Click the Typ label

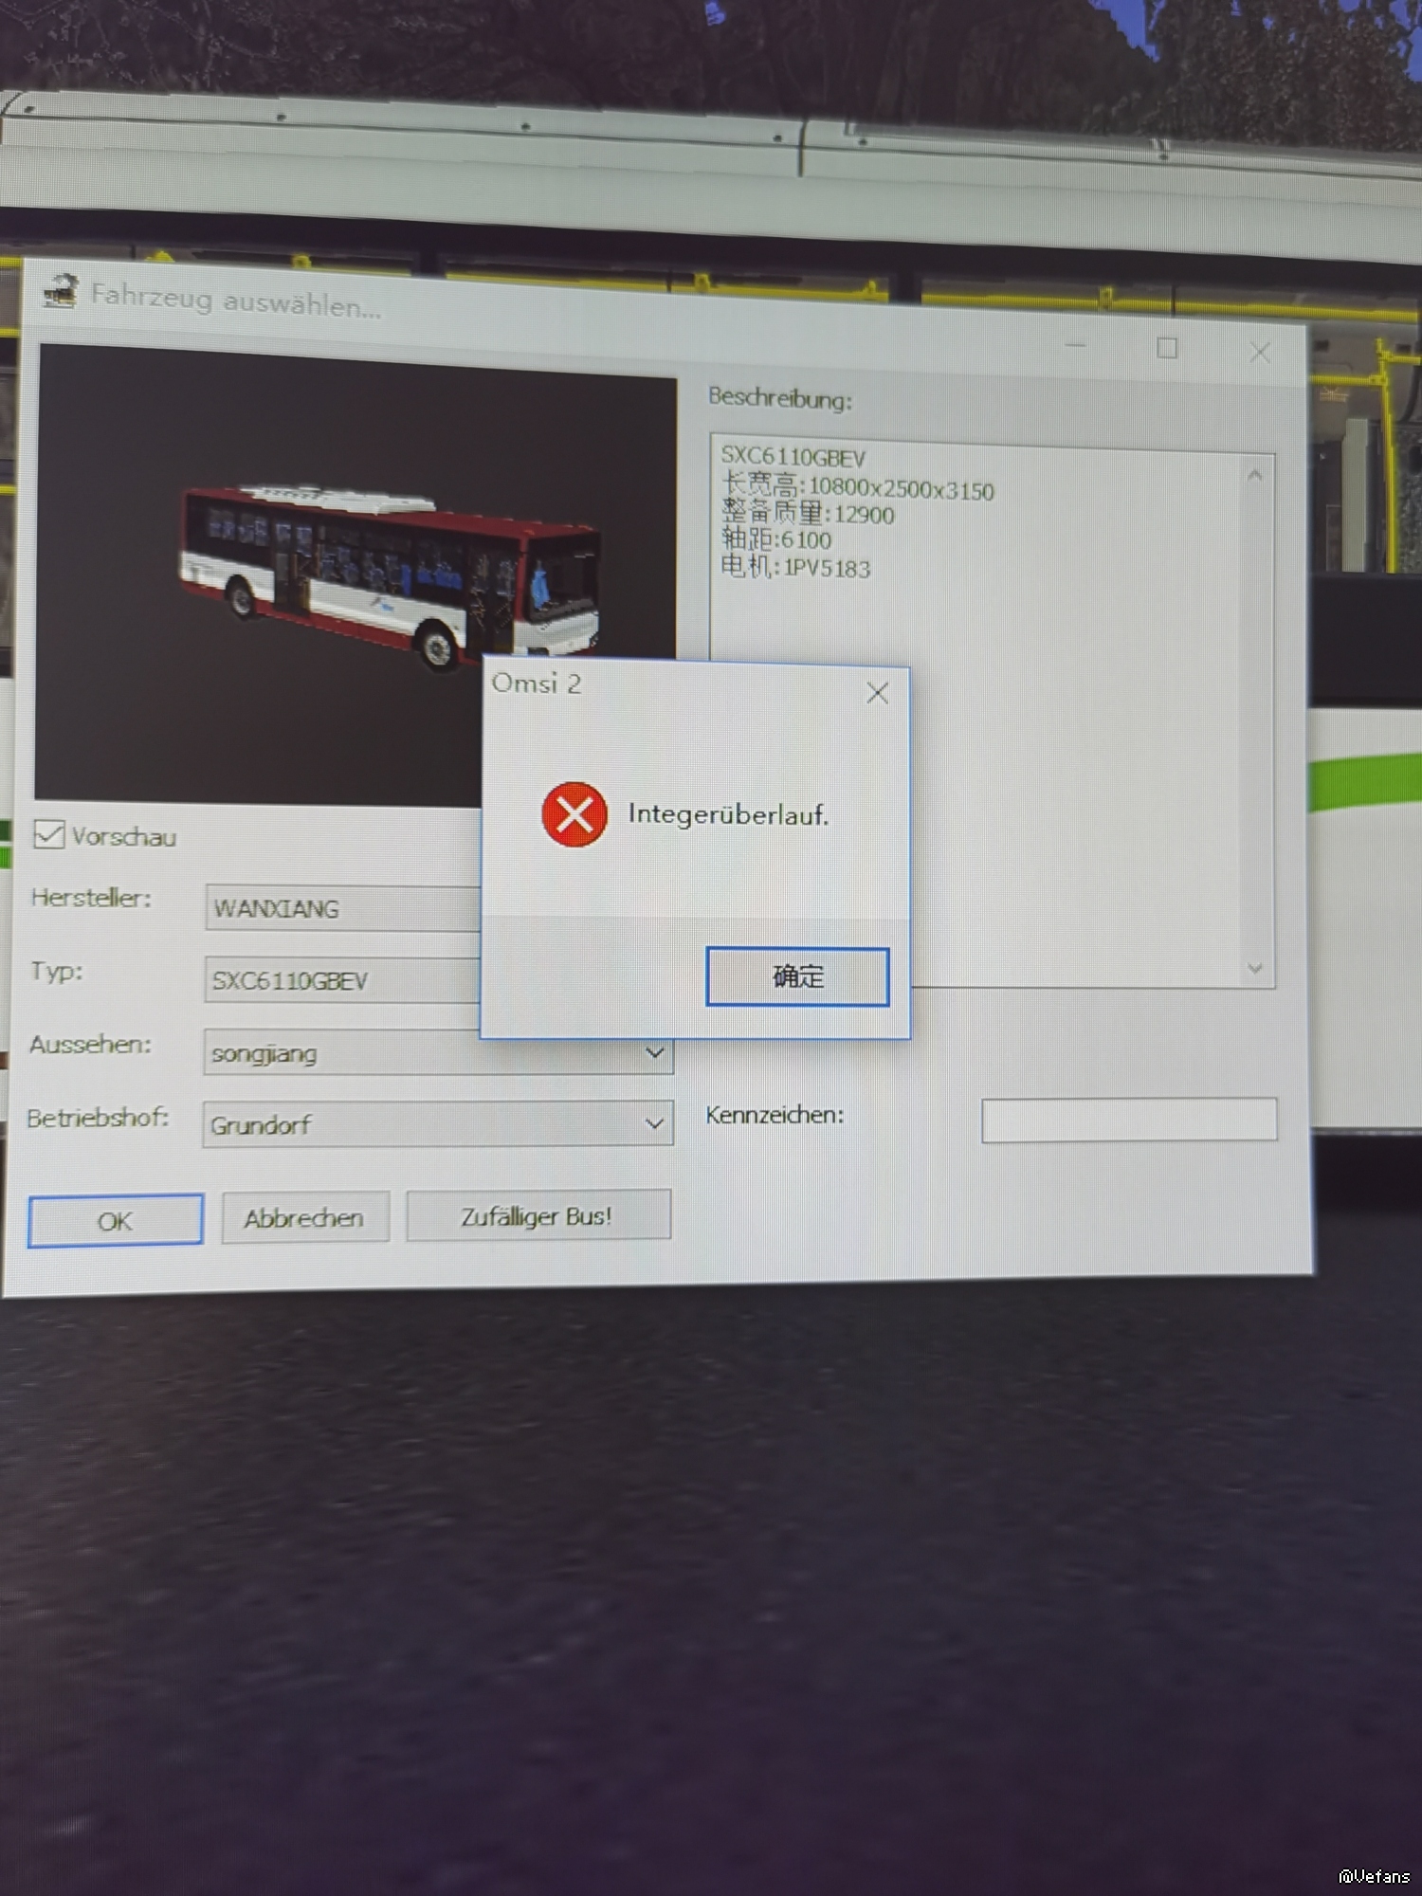57,972
